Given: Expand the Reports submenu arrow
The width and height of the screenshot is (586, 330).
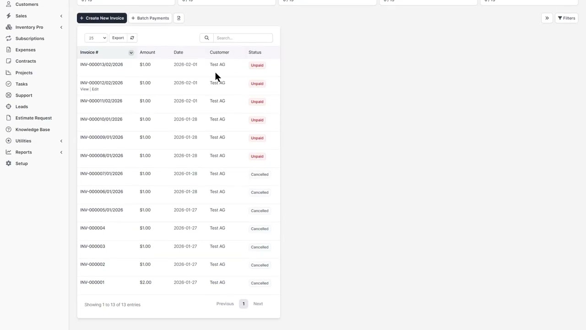Looking at the screenshot, I should [61, 152].
